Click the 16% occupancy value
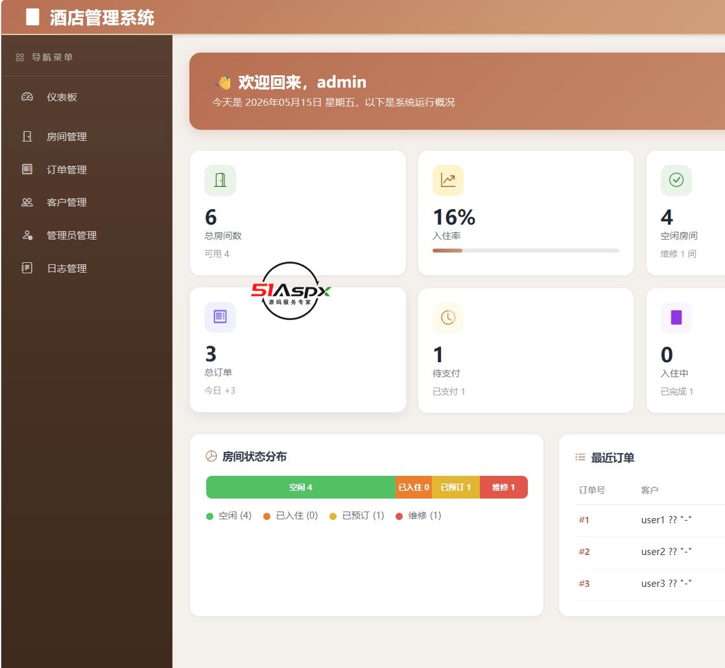The width and height of the screenshot is (725, 668). click(x=454, y=217)
